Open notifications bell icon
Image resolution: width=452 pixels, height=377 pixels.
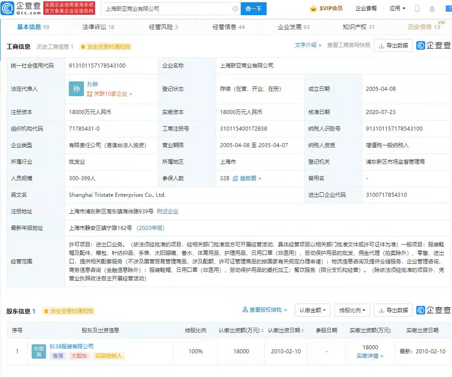point(432,9)
